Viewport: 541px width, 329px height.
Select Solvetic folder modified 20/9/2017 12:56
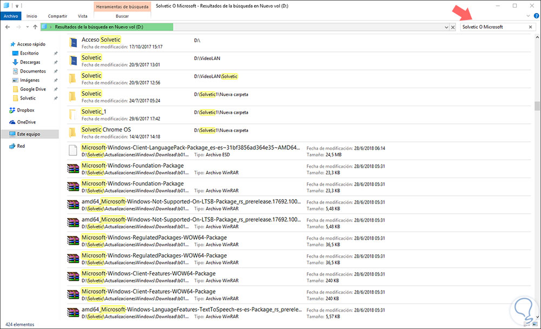(299, 78)
